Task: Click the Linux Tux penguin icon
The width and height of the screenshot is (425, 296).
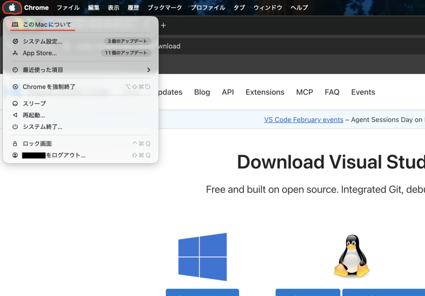Action: click(x=352, y=257)
